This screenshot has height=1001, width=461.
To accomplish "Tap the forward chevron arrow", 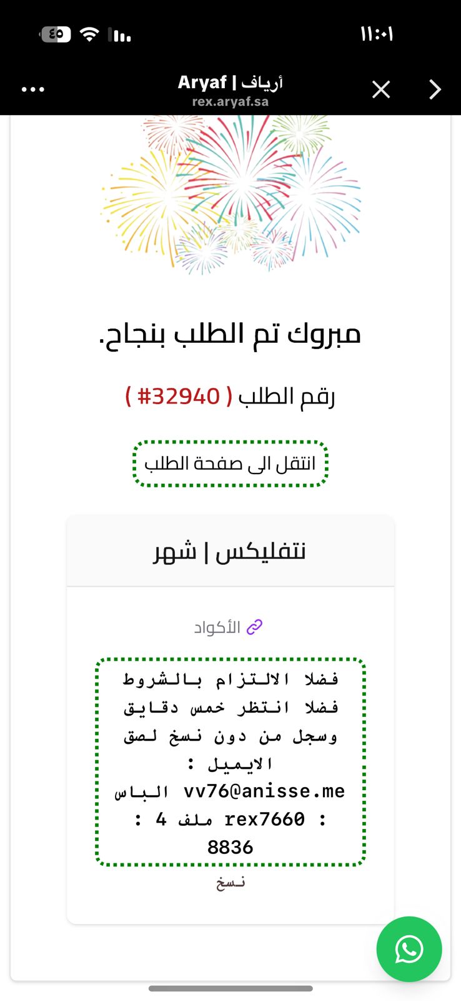I will [435, 89].
